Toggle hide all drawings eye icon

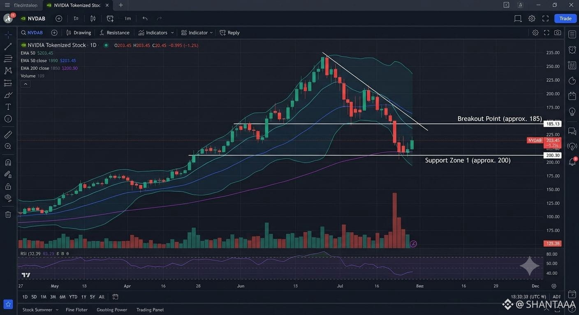point(8,198)
